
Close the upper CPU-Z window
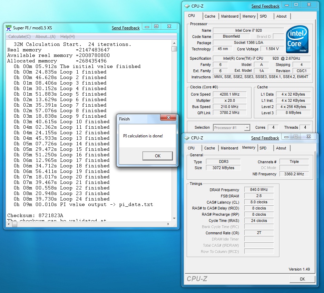[309, 4]
